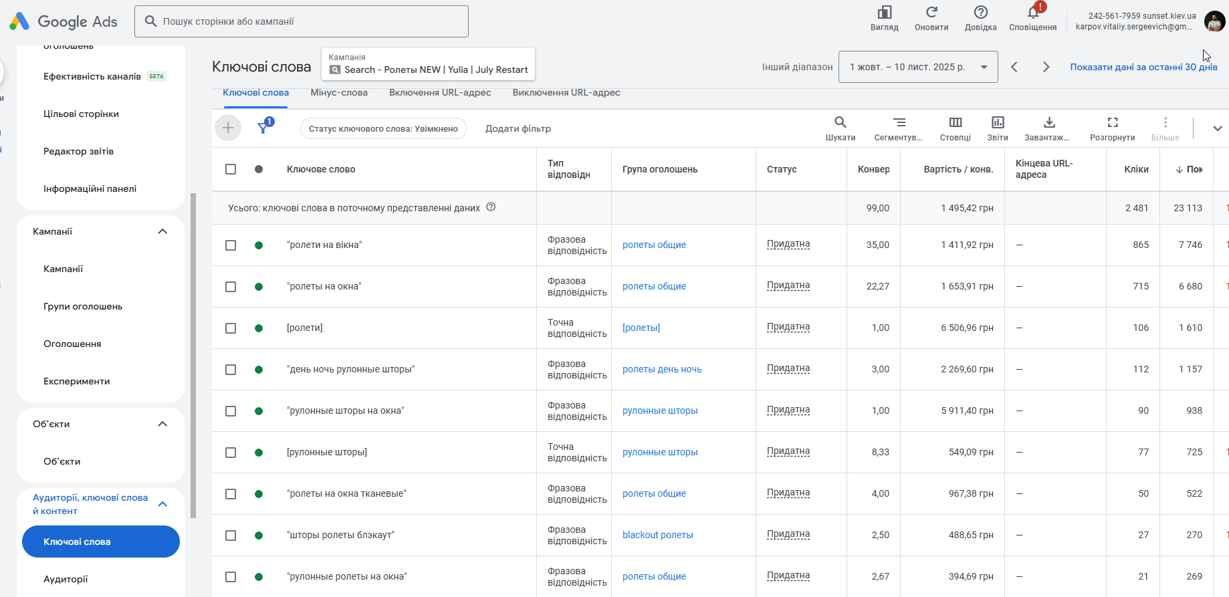Click the Refresh (Оновити) icon
The width and height of the screenshot is (1229, 597).
click(931, 13)
